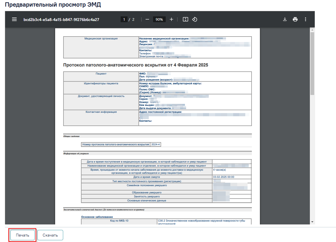Click the C00.2 diagnosis text

[201, 222]
